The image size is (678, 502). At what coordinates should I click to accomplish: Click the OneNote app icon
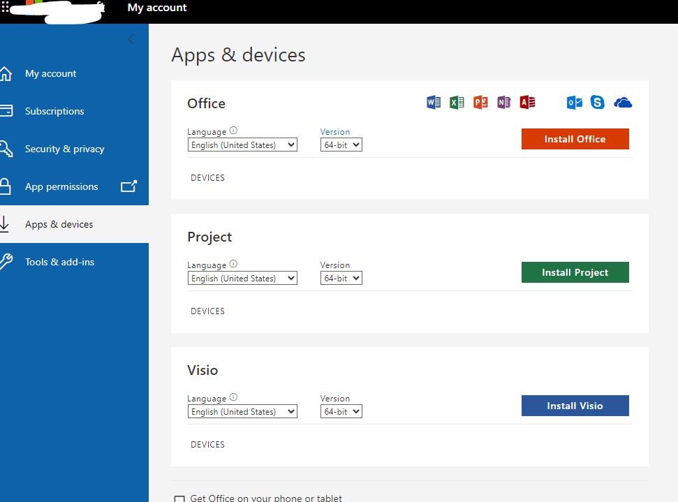[x=503, y=103]
